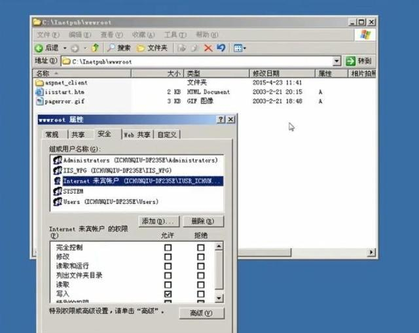Sort by the Name (名称) column header

click(82, 73)
